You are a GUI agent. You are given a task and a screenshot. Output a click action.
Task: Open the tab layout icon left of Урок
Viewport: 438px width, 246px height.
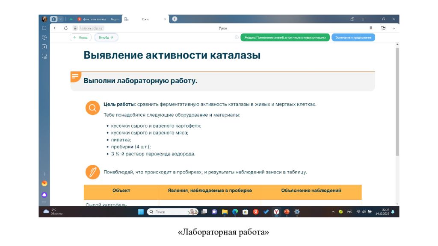point(127,19)
